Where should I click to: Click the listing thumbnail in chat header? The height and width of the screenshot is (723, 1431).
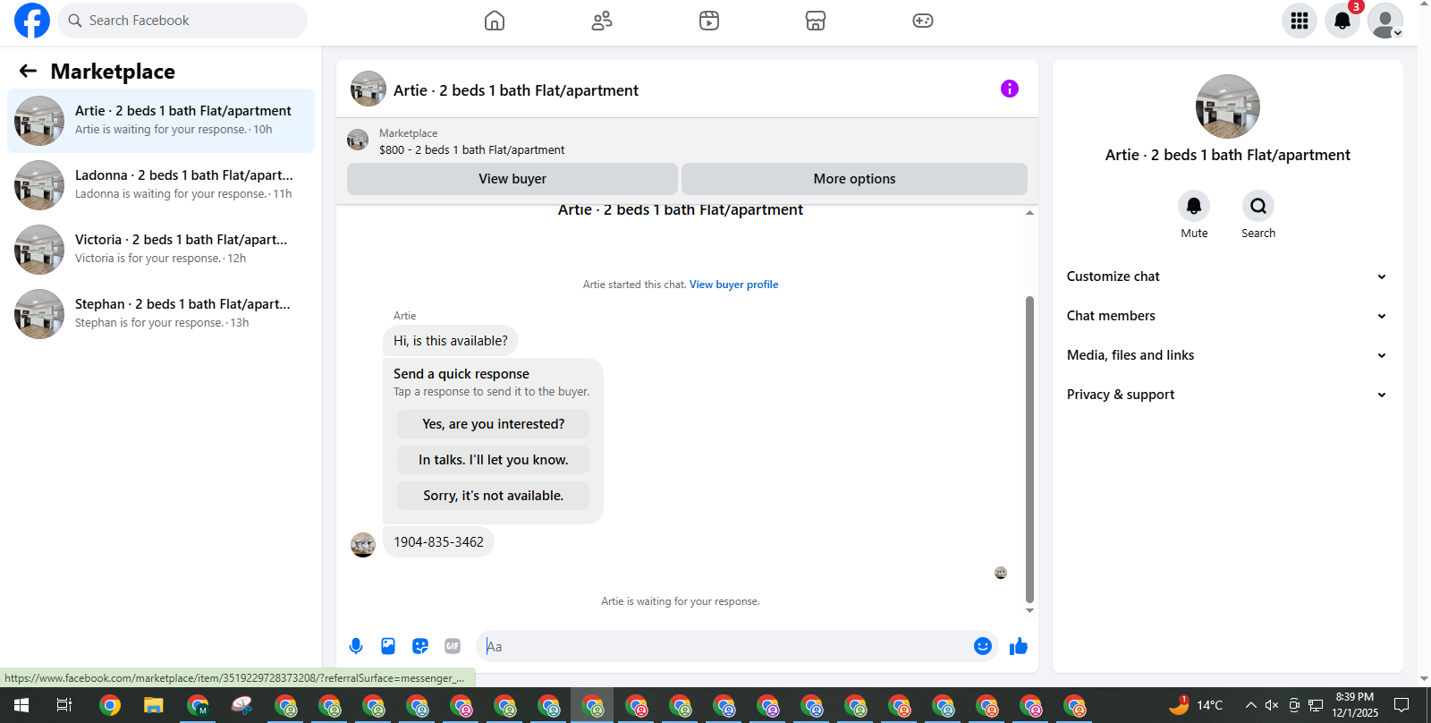(368, 89)
